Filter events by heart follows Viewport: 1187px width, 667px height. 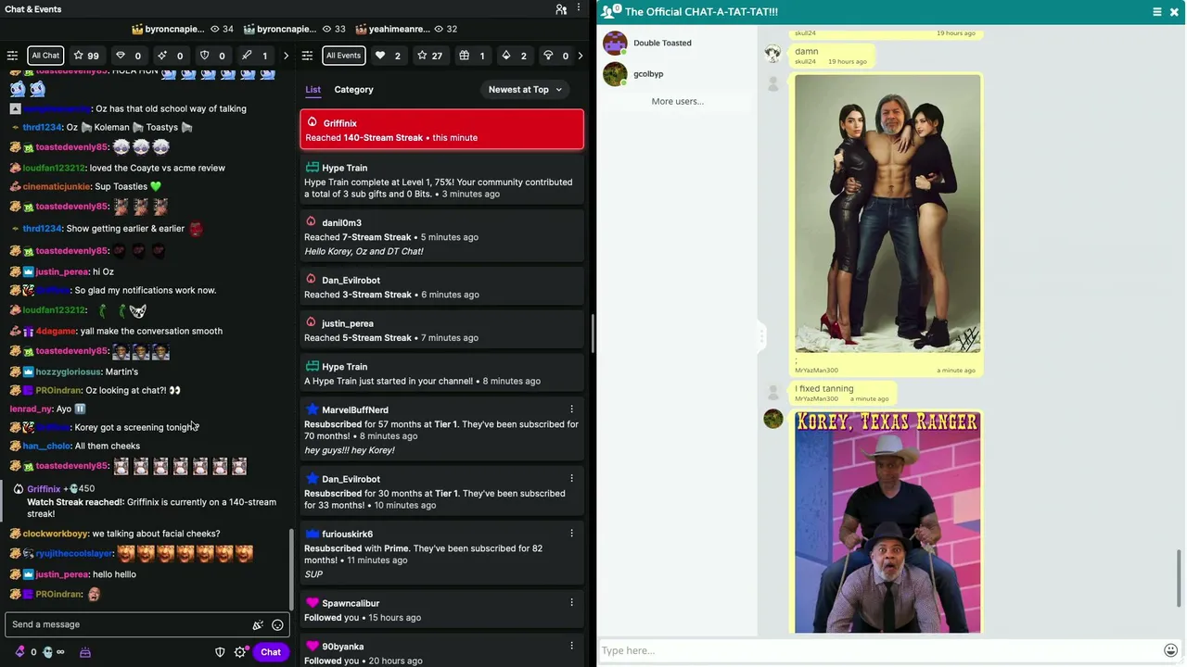pyautogui.click(x=388, y=56)
